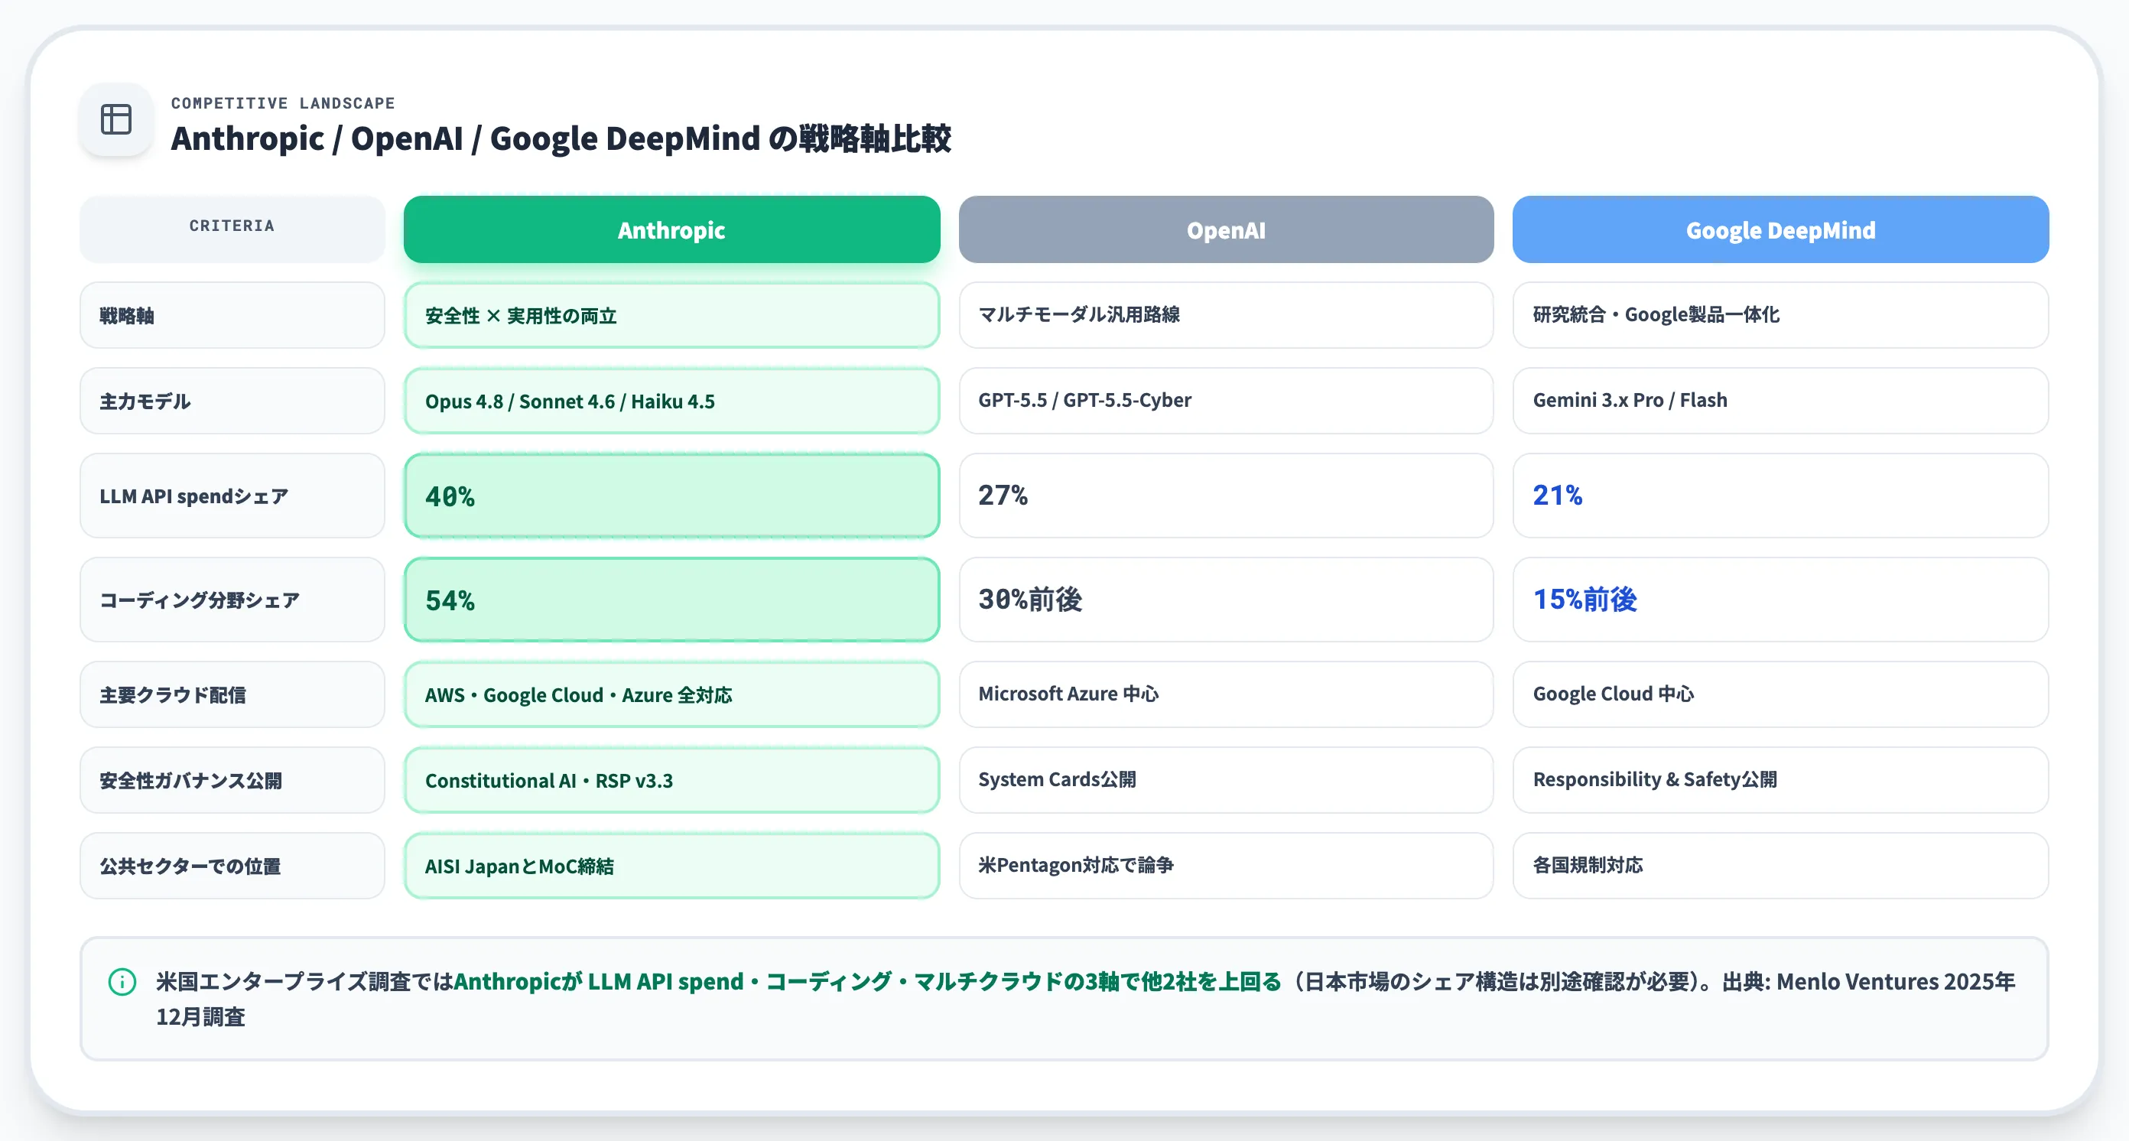Click the '15%前後' coding share cell
This screenshot has width=2129, height=1141.
(1780, 600)
